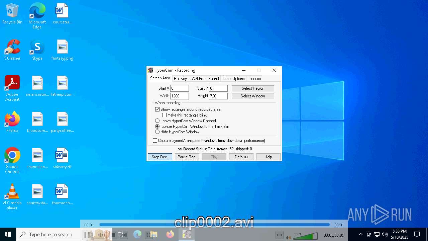Viewport: 428px width, 241px height.
Task: Open the File Explorer taskbar icon
Action: (x=154, y=234)
